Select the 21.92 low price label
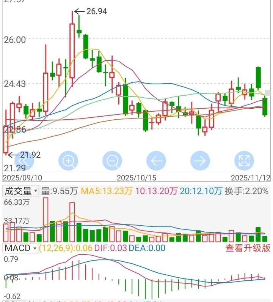 tap(30, 155)
